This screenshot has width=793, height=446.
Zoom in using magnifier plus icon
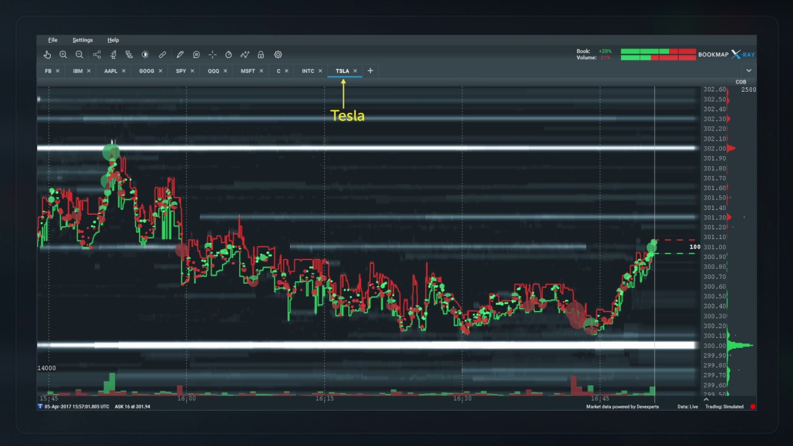point(63,55)
